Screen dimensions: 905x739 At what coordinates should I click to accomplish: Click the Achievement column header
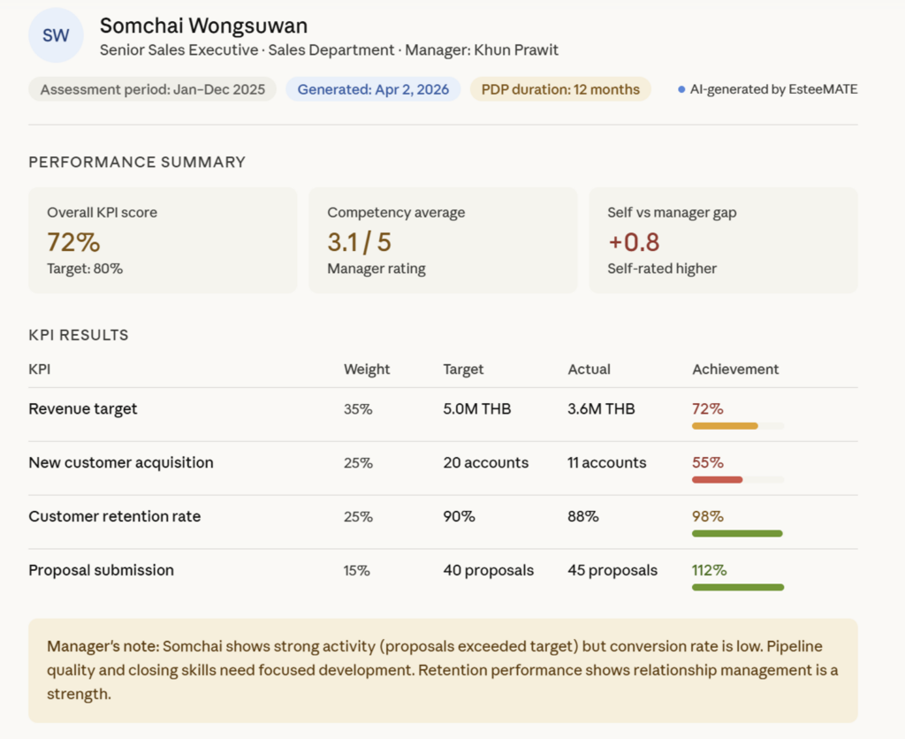[735, 369]
